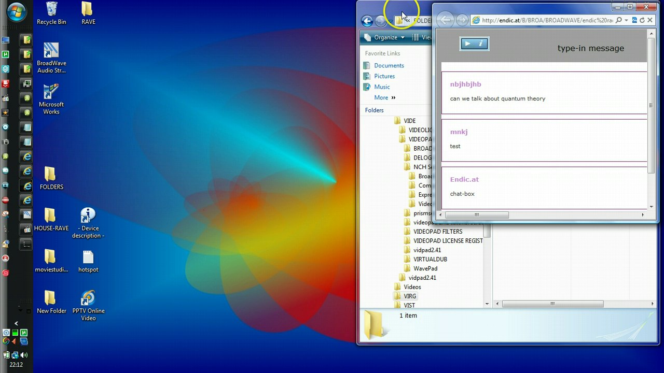
Task: Open the address bar autocomplete dropdown arrow
Action: pos(626,20)
